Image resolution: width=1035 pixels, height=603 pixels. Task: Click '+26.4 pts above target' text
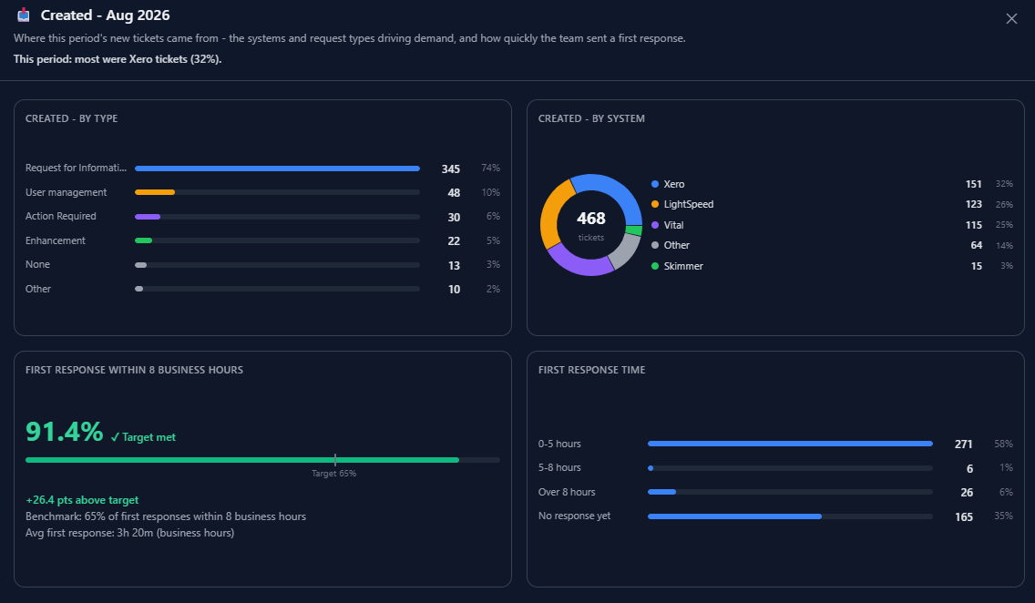point(82,500)
